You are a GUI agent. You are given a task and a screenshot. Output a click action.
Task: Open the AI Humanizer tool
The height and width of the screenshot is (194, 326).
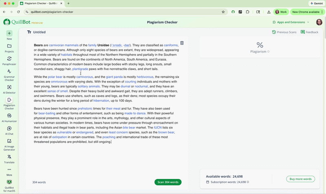click(x=9, y=116)
